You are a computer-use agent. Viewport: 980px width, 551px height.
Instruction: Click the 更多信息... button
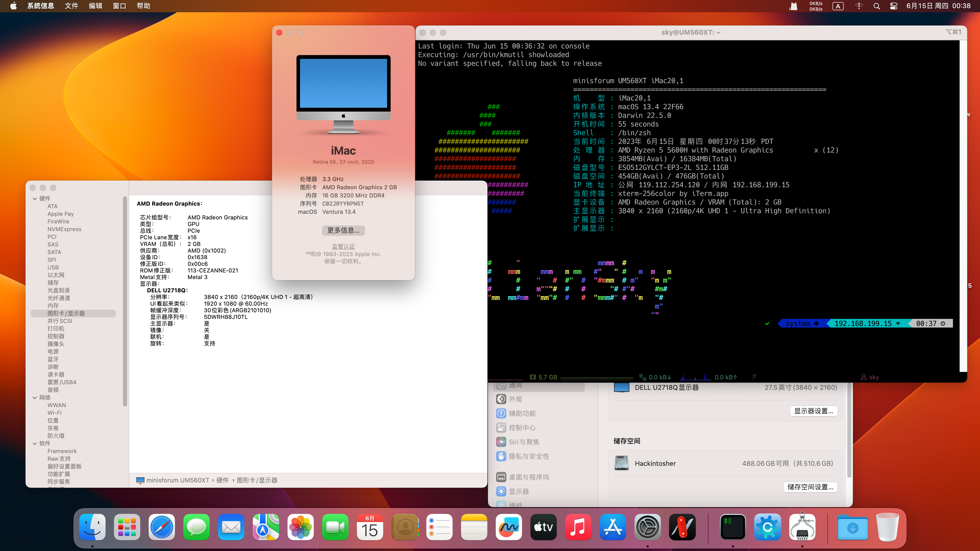[x=343, y=230]
